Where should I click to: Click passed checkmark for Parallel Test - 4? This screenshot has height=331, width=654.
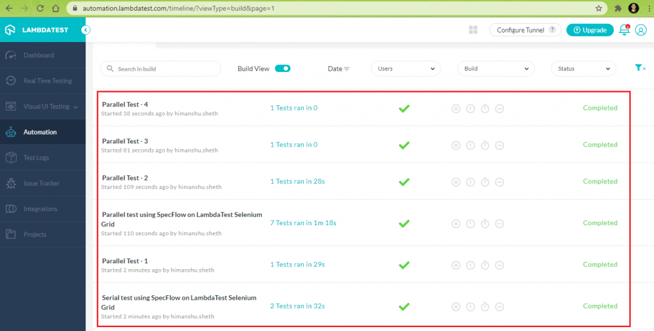(x=404, y=108)
